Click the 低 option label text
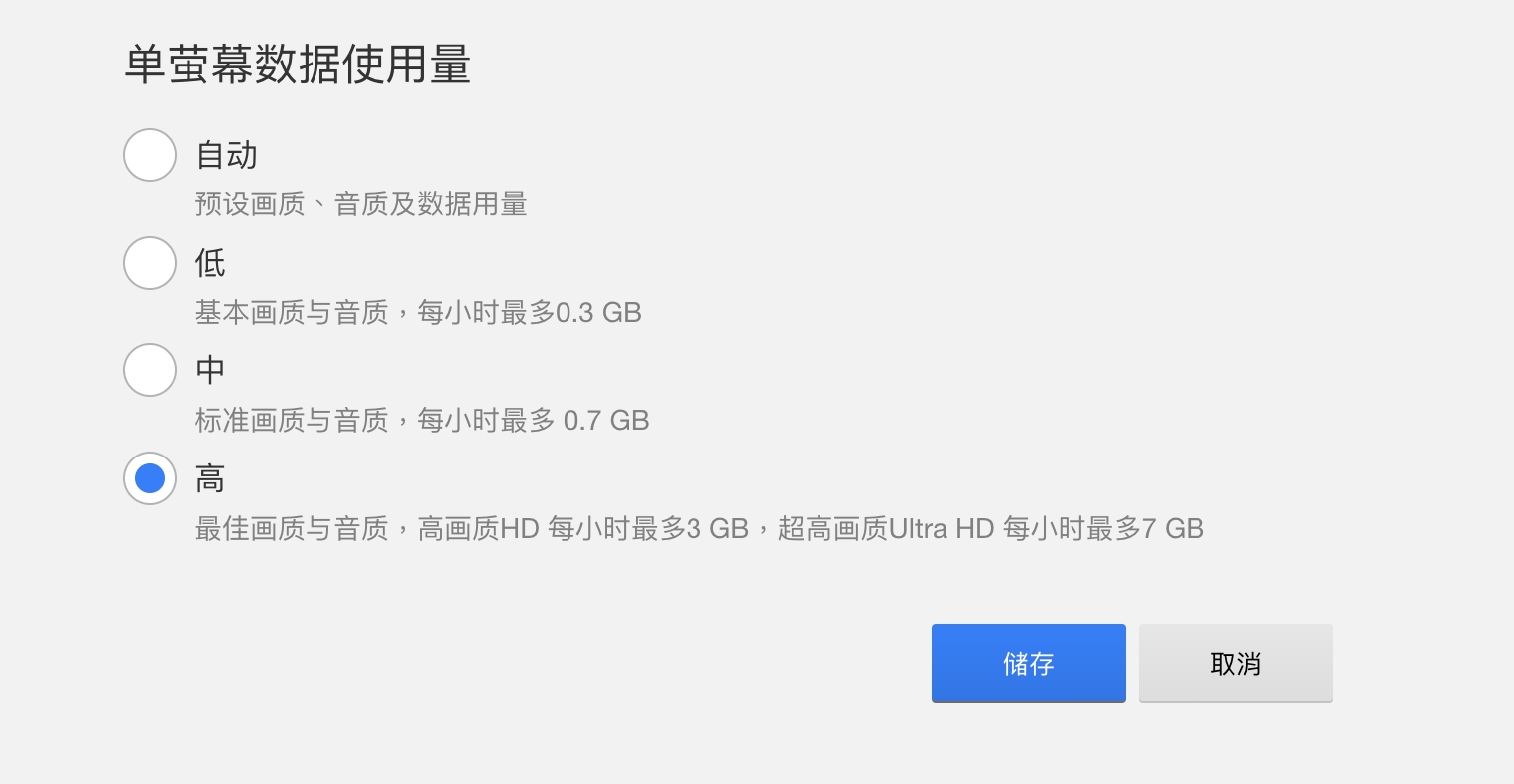Image resolution: width=1514 pixels, height=784 pixels. click(x=210, y=263)
